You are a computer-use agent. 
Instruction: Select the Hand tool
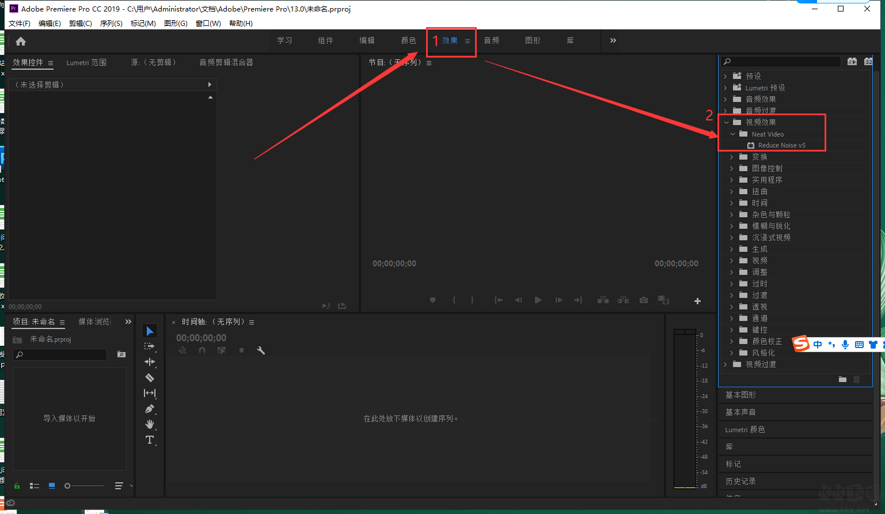click(x=150, y=424)
